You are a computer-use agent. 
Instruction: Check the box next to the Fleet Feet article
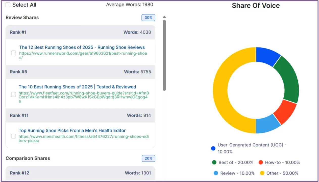13,94
